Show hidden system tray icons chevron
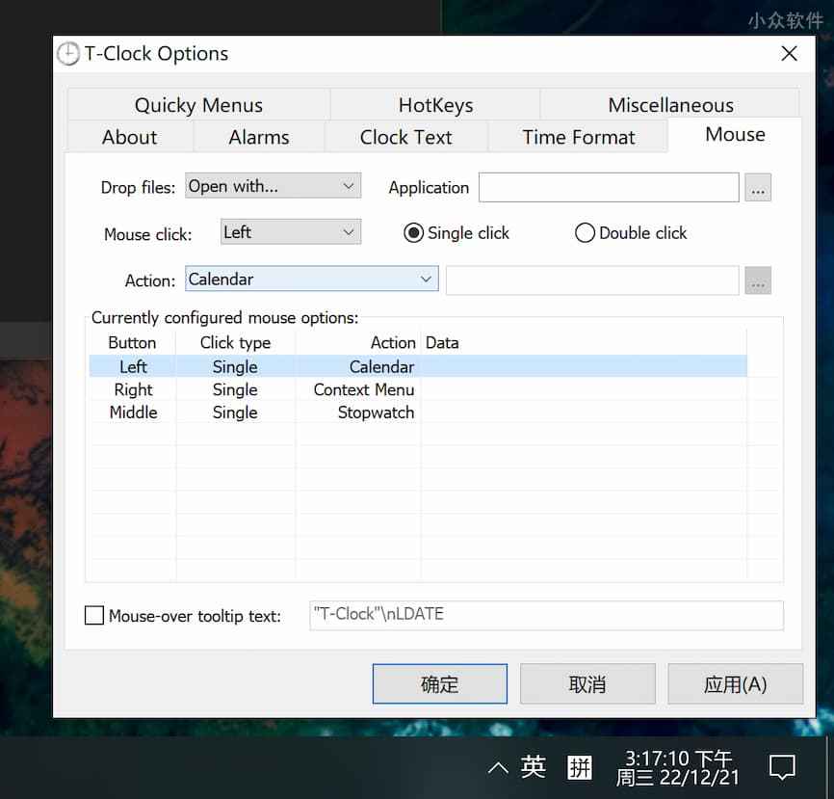The height and width of the screenshot is (799, 834). click(x=497, y=768)
